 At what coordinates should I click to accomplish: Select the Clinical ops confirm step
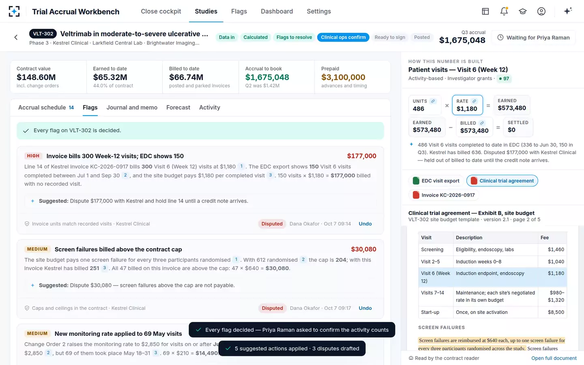(343, 37)
